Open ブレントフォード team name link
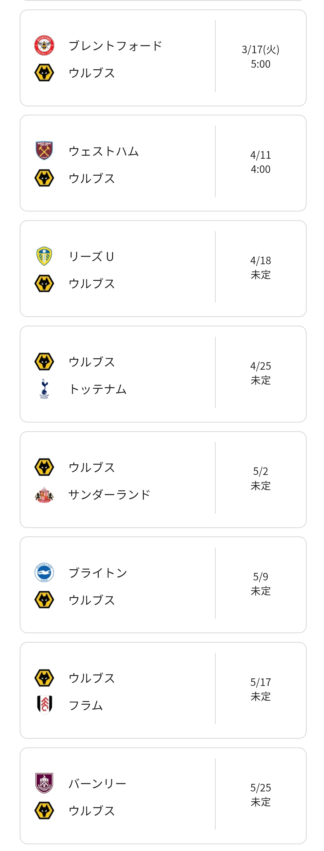The height and width of the screenshot is (851, 324). point(115,46)
